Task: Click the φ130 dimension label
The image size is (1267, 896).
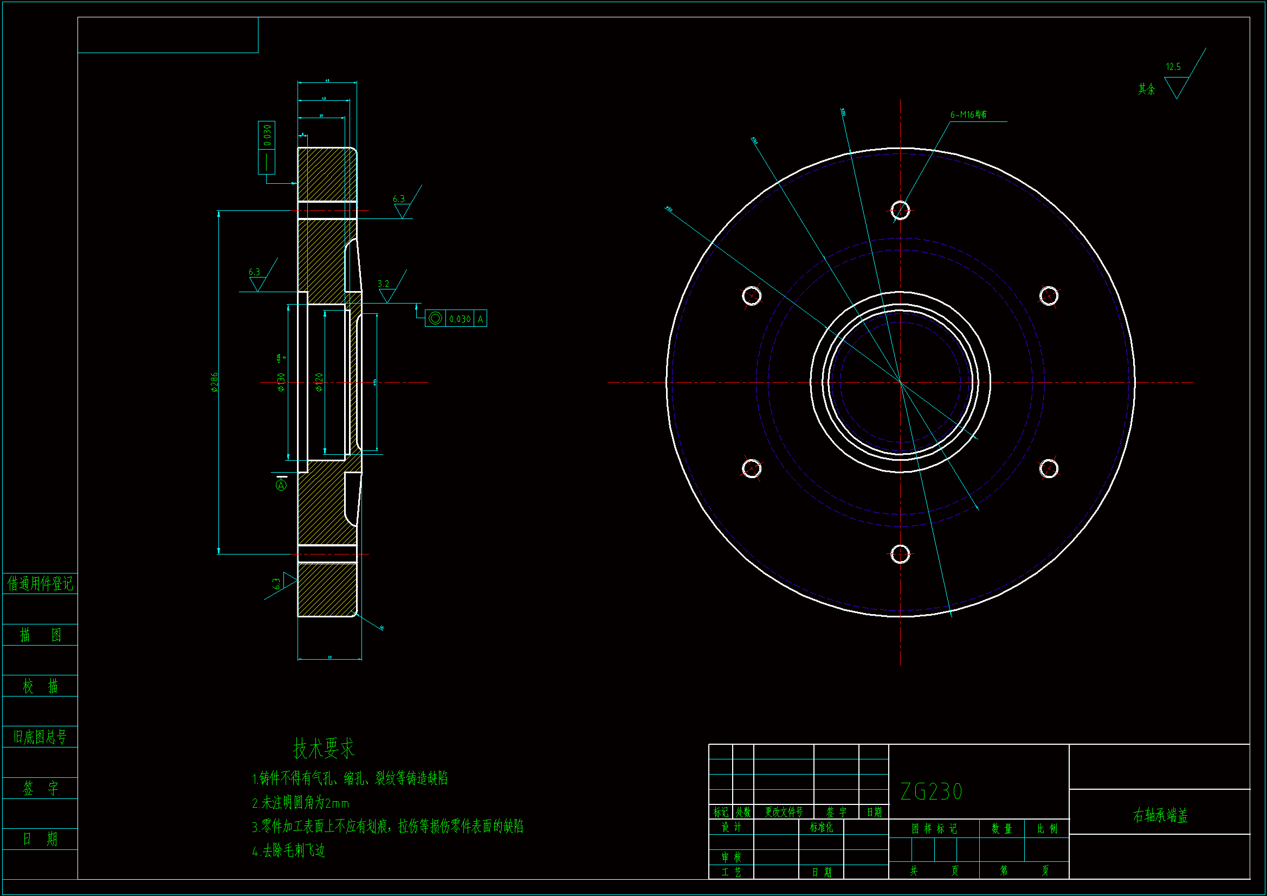Action: tap(281, 382)
